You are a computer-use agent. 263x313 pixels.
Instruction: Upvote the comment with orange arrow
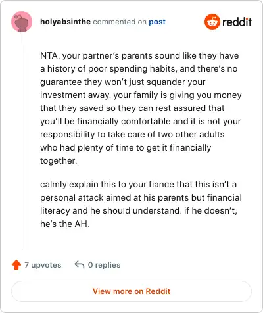(x=16, y=265)
